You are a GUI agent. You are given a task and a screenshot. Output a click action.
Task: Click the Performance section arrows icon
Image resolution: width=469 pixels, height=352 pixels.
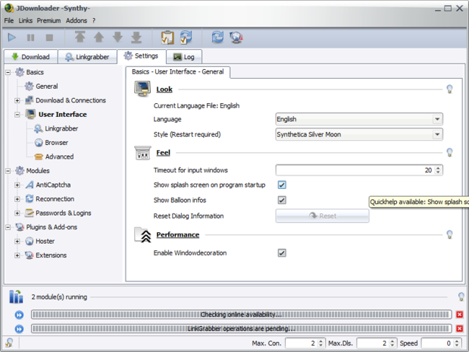point(143,234)
